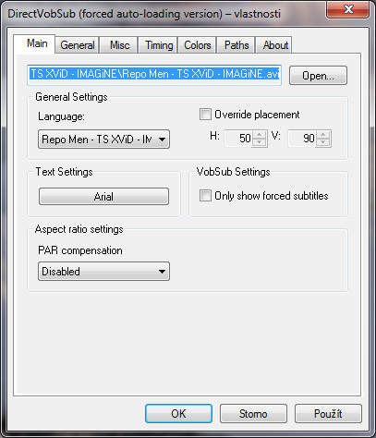Cancel with the Storno button
The image size is (376, 438).
click(253, 413)
